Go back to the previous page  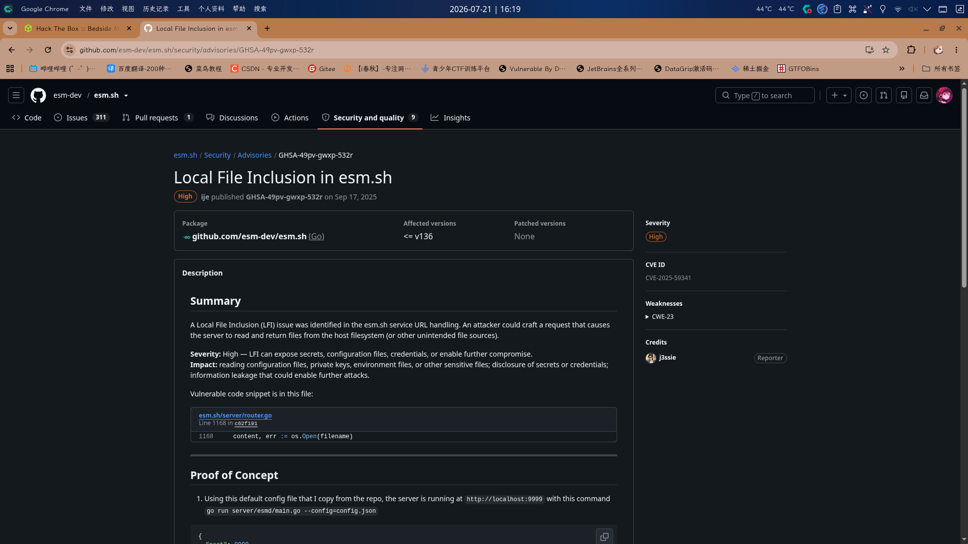tap(12, 50)
